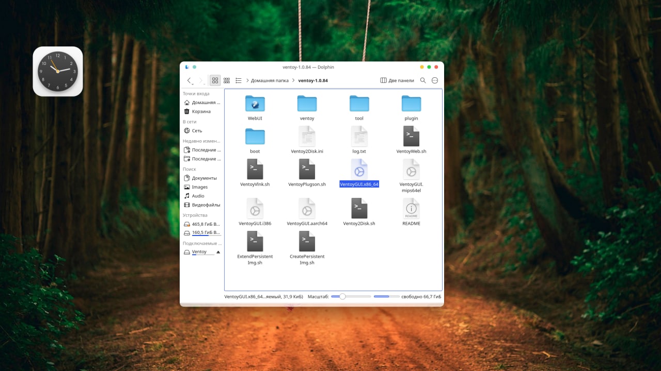This screenshot has width=661, height=371.
Task: Select the plugin folder
Action: [412, 108]
